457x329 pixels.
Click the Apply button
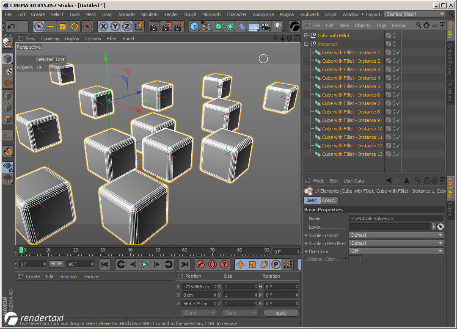click(281, 313)
